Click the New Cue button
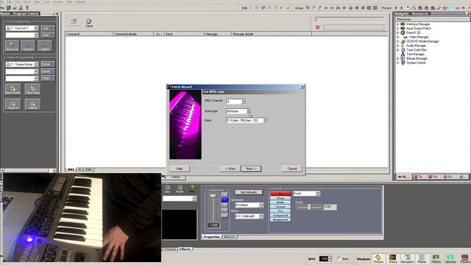471x265 pixels. click(12, 46)
